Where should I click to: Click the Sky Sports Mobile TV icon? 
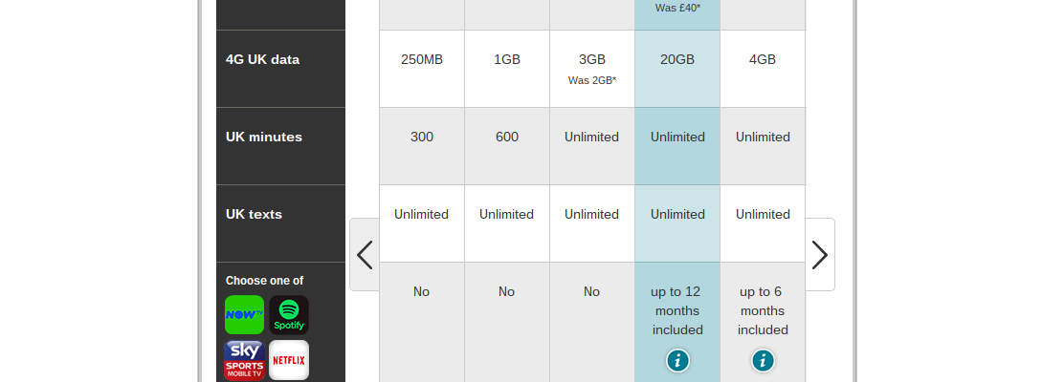(245, 360)
